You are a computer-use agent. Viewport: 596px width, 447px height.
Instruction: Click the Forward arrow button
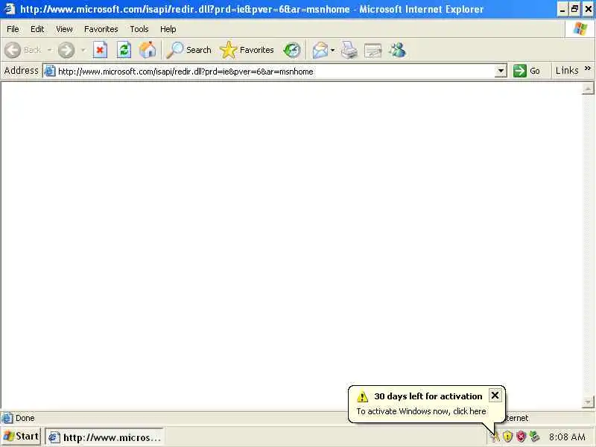click(x=66, y=50)
